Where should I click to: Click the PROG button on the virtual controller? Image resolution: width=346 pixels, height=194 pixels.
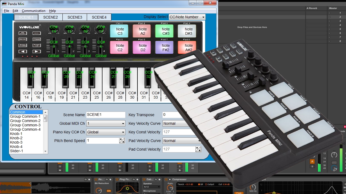37,39
